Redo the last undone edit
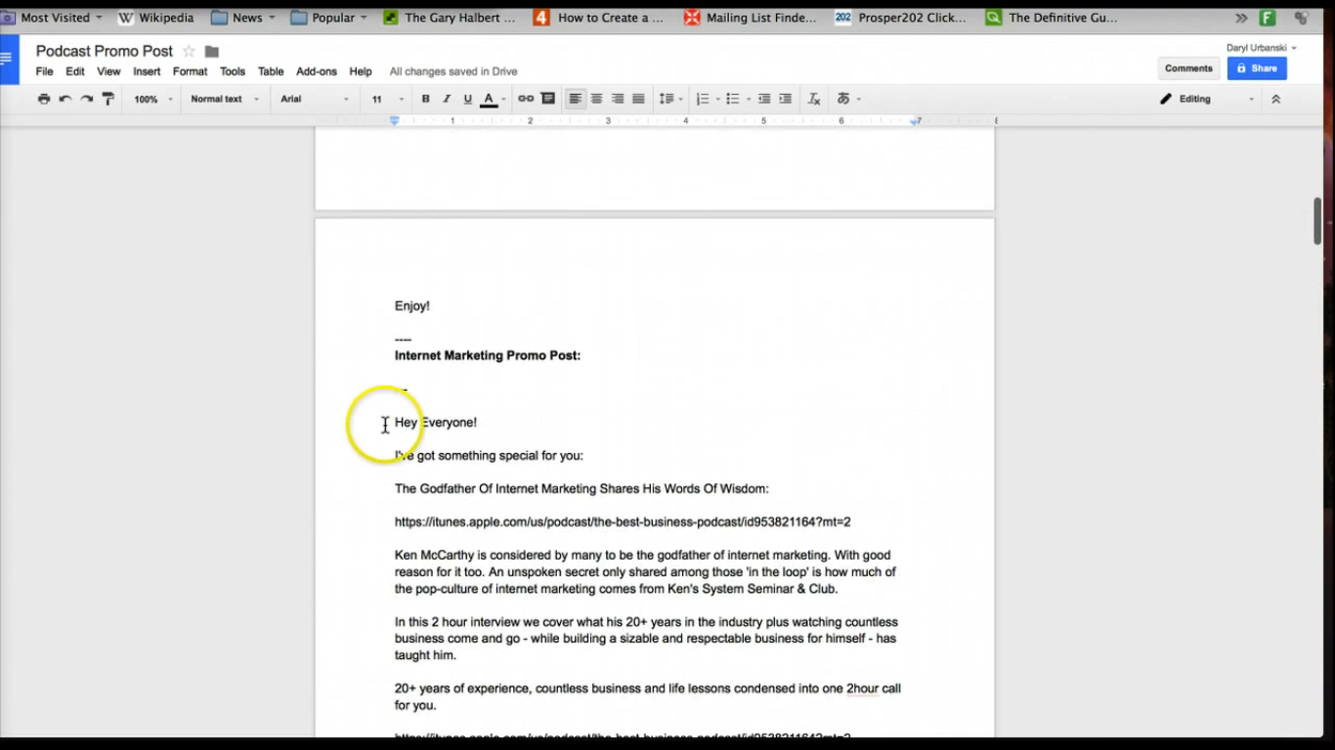 click(87, 99)
